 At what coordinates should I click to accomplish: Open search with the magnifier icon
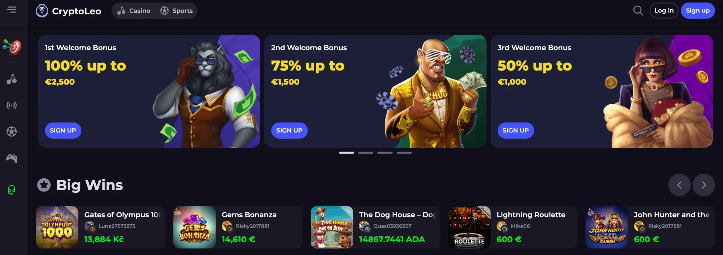638,11
